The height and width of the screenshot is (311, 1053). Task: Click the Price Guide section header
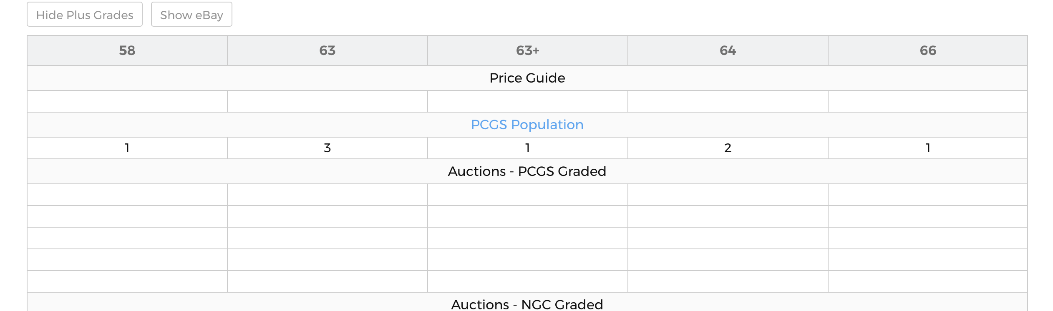527,78
